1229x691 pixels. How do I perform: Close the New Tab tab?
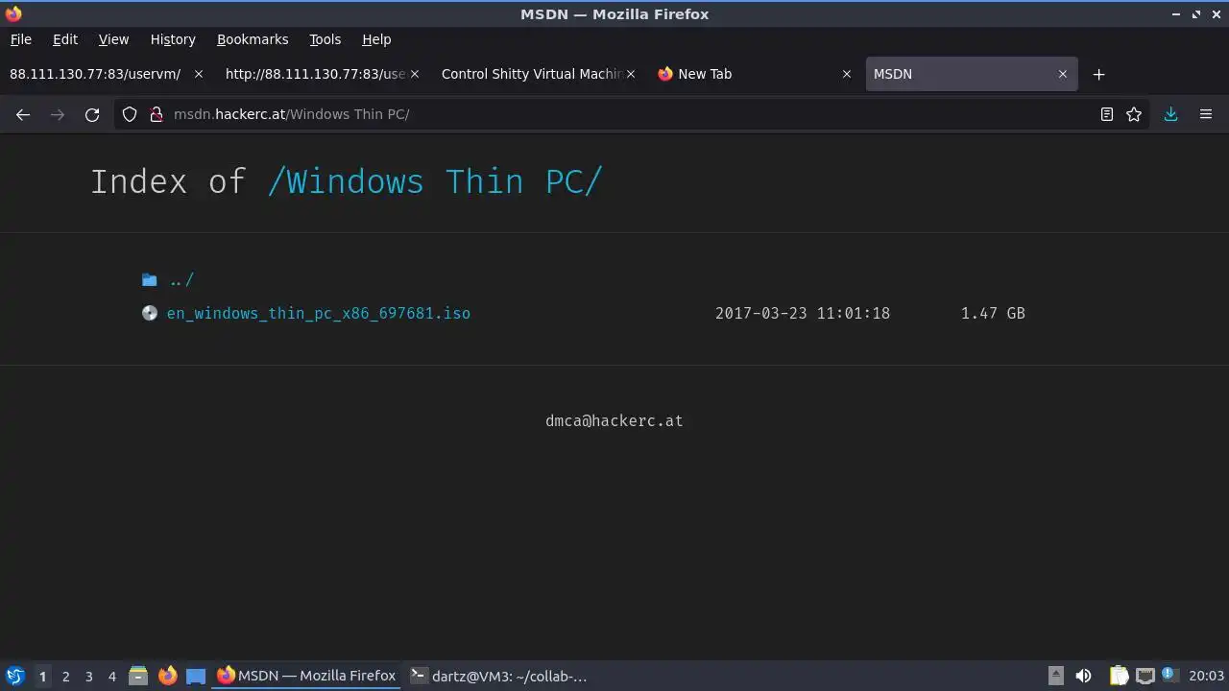tap(846, 74)
